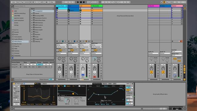197x111 pixels.
Task: Start playback with the transport Play button
Action: pyautogui.click(x=78, y=2)
